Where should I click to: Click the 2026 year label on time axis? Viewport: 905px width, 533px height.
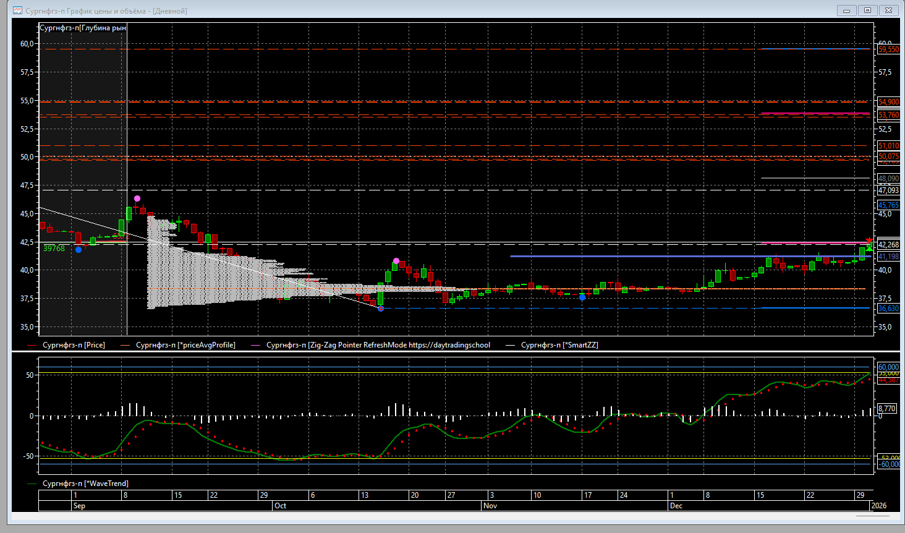[878, 506]
